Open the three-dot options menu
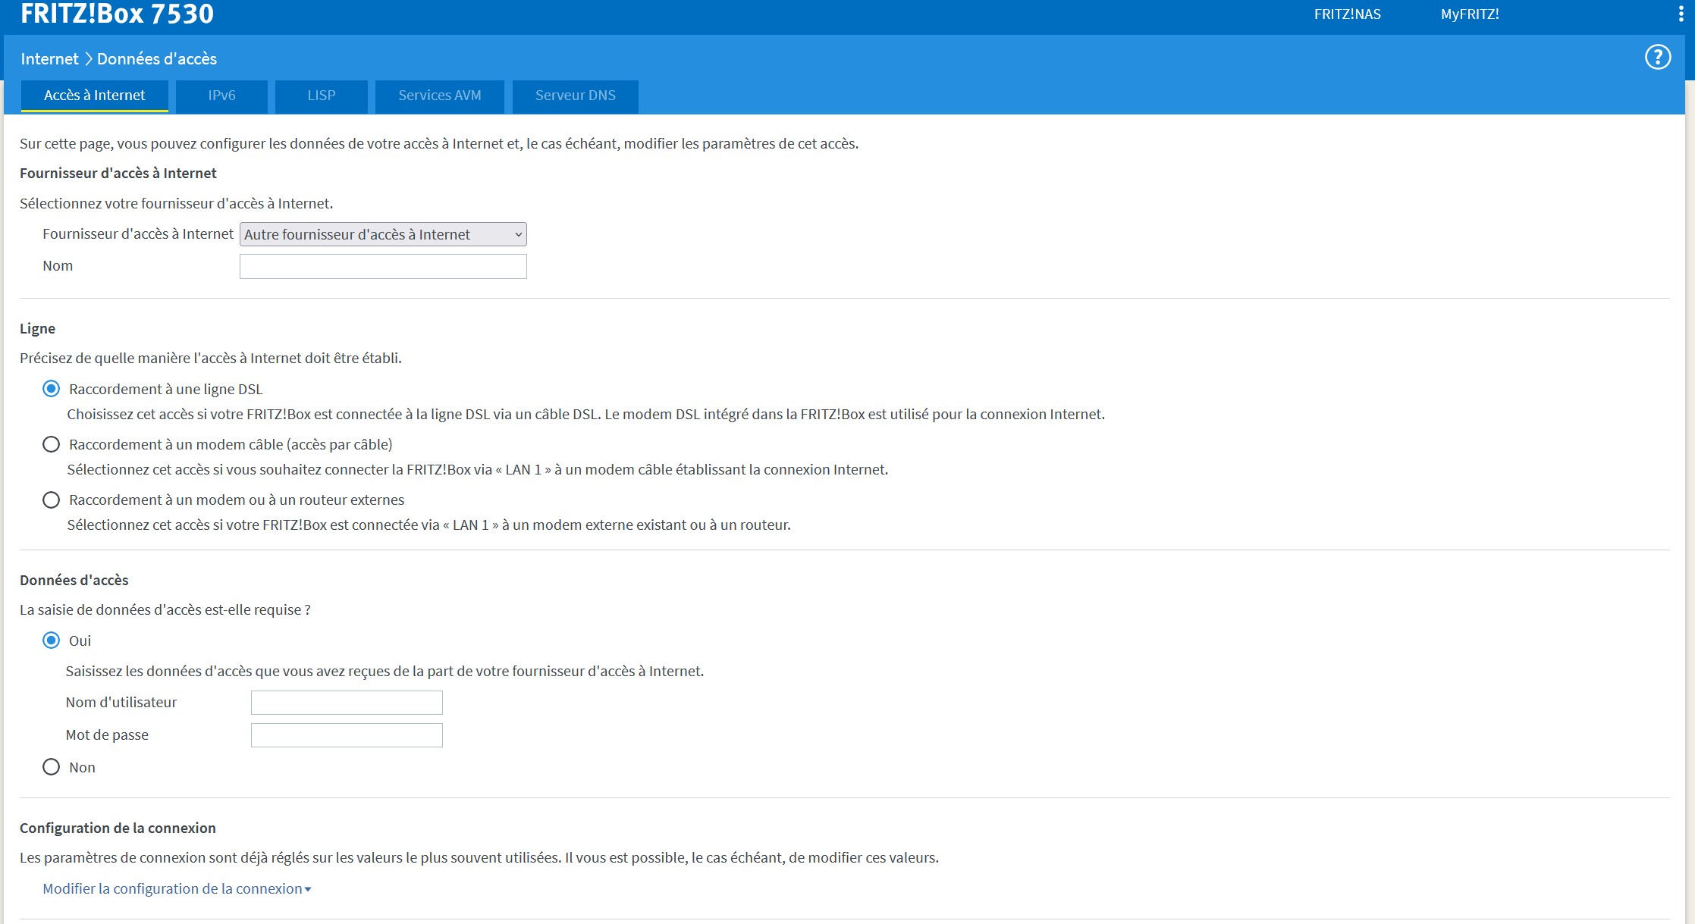 [1681, 14]
